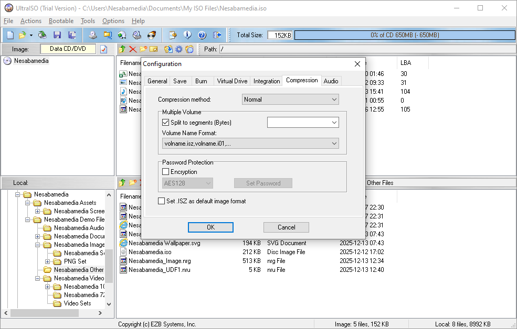Open the Bootable menu

pyautogui.click(x=61, y=21)
